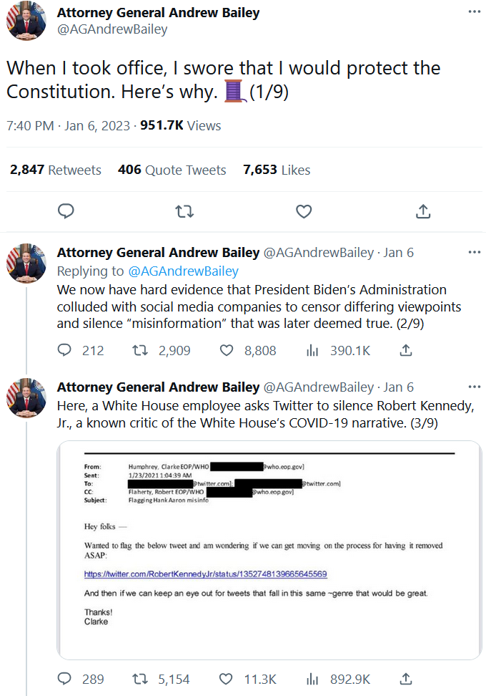Open the embedded email screenshot image
Viewport: 486px width, 696px height.
(269, 550)
